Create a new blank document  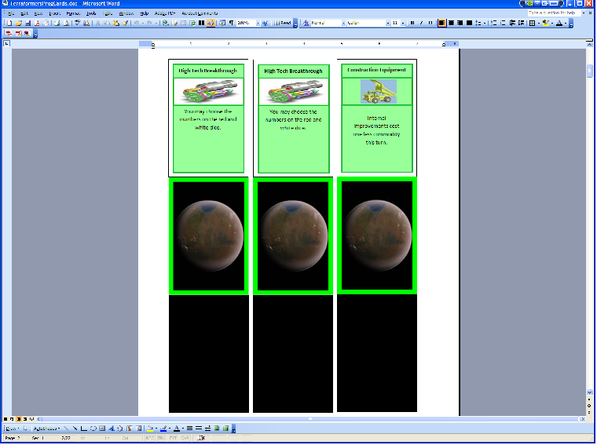pos(9,24)
